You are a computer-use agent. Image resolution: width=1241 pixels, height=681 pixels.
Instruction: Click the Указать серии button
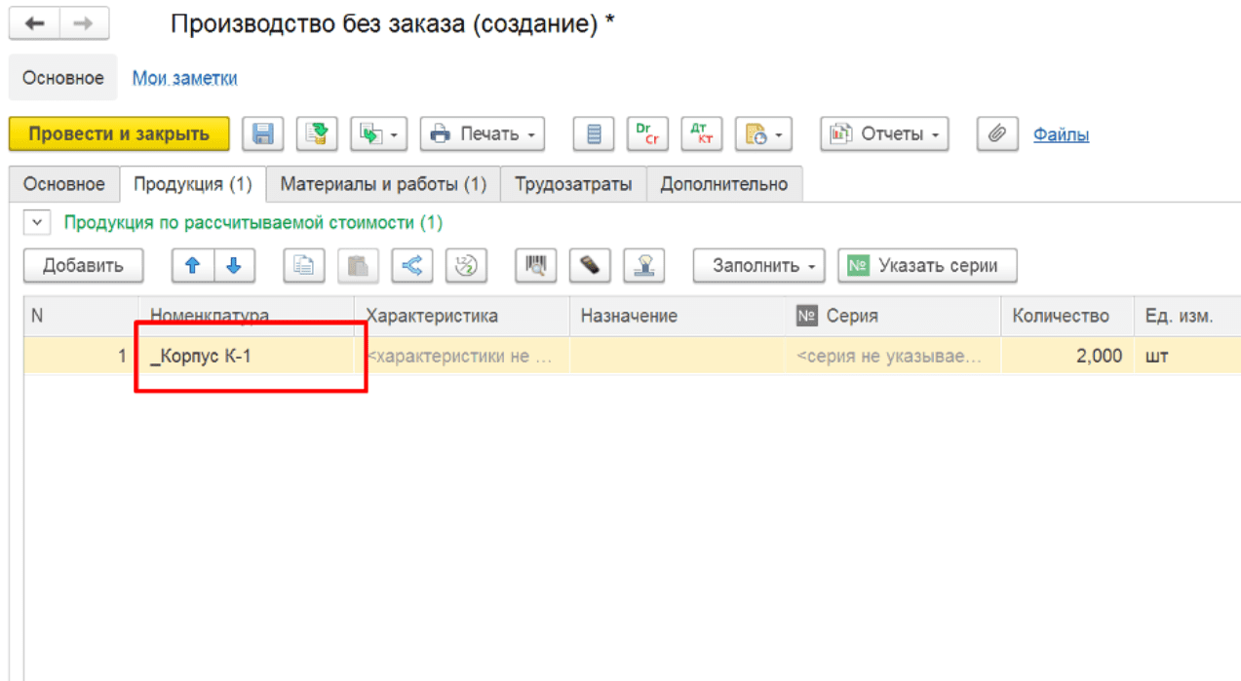[926, 265]
